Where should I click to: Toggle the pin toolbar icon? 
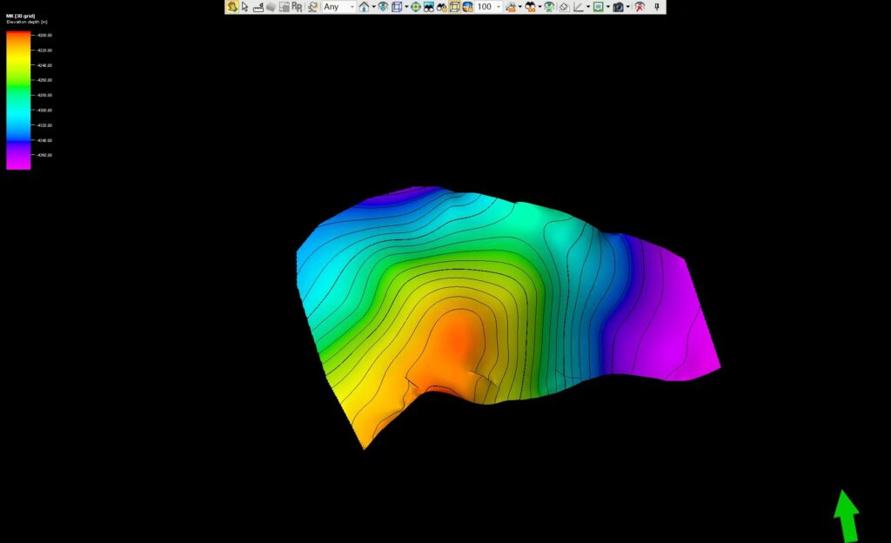[658, 7]
